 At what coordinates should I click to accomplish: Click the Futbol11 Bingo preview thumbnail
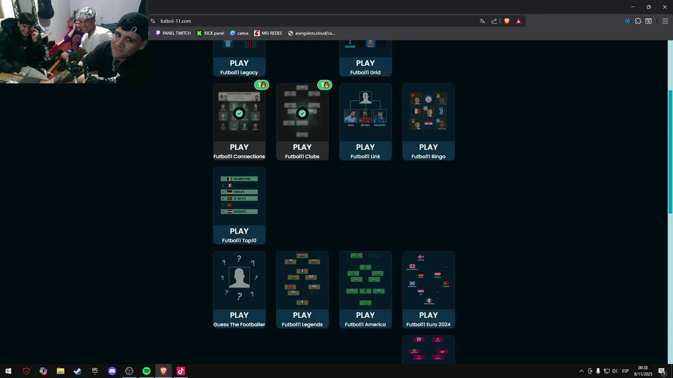(429, 111)
